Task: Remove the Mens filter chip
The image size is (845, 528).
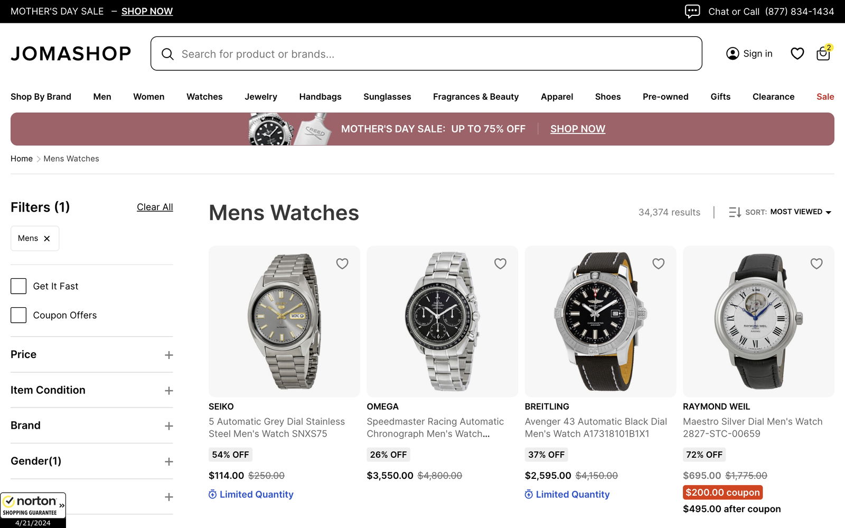Action: pyautogui.click(x=47, y=239)
